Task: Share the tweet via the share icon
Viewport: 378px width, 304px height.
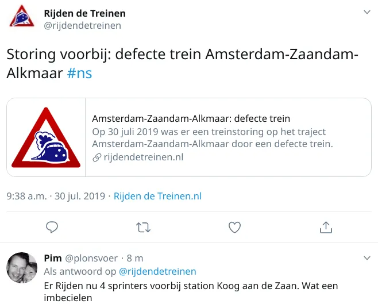Action: (x=326, y=227)
